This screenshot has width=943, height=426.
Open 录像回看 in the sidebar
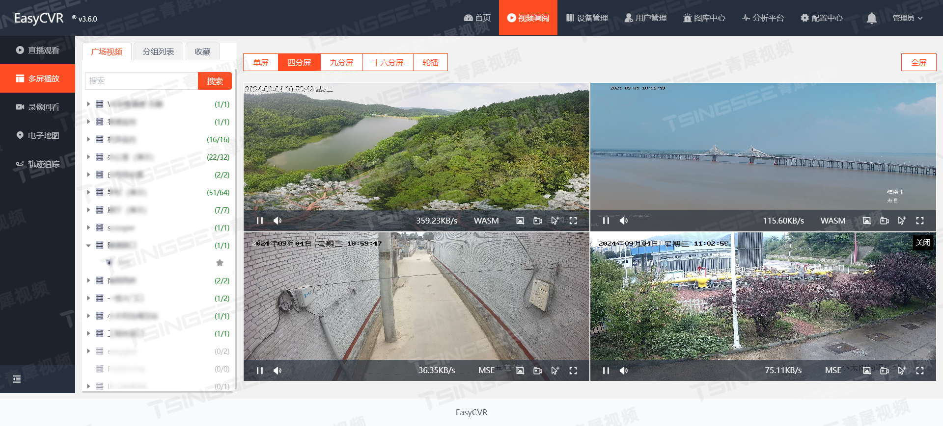coord(37,107)
